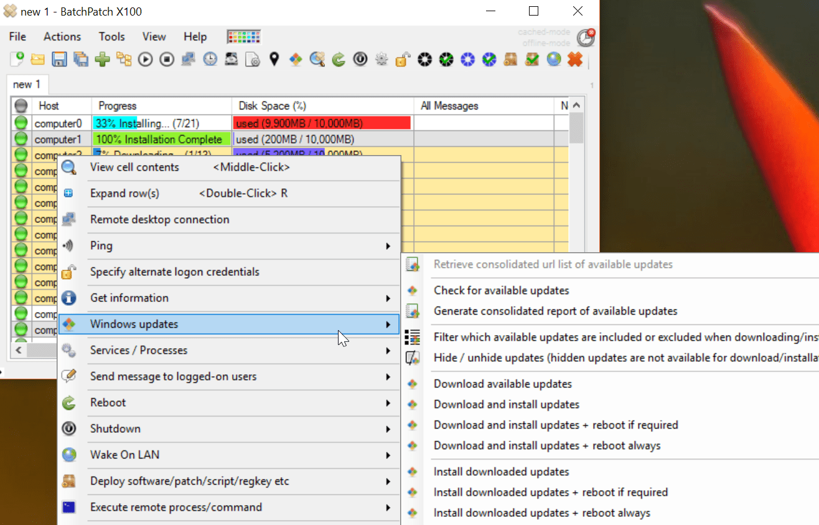This screenshot has width=819, height=525.
Task: Click the magnifier toolbar icon
Action: click(x=317, y=59)
